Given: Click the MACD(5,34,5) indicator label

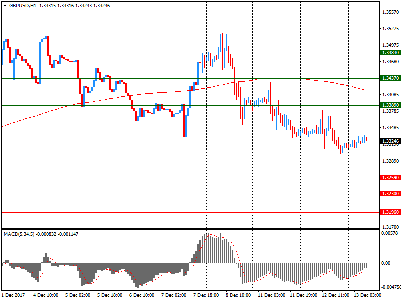Looking at the screenshot, I should tap(19, 234).
